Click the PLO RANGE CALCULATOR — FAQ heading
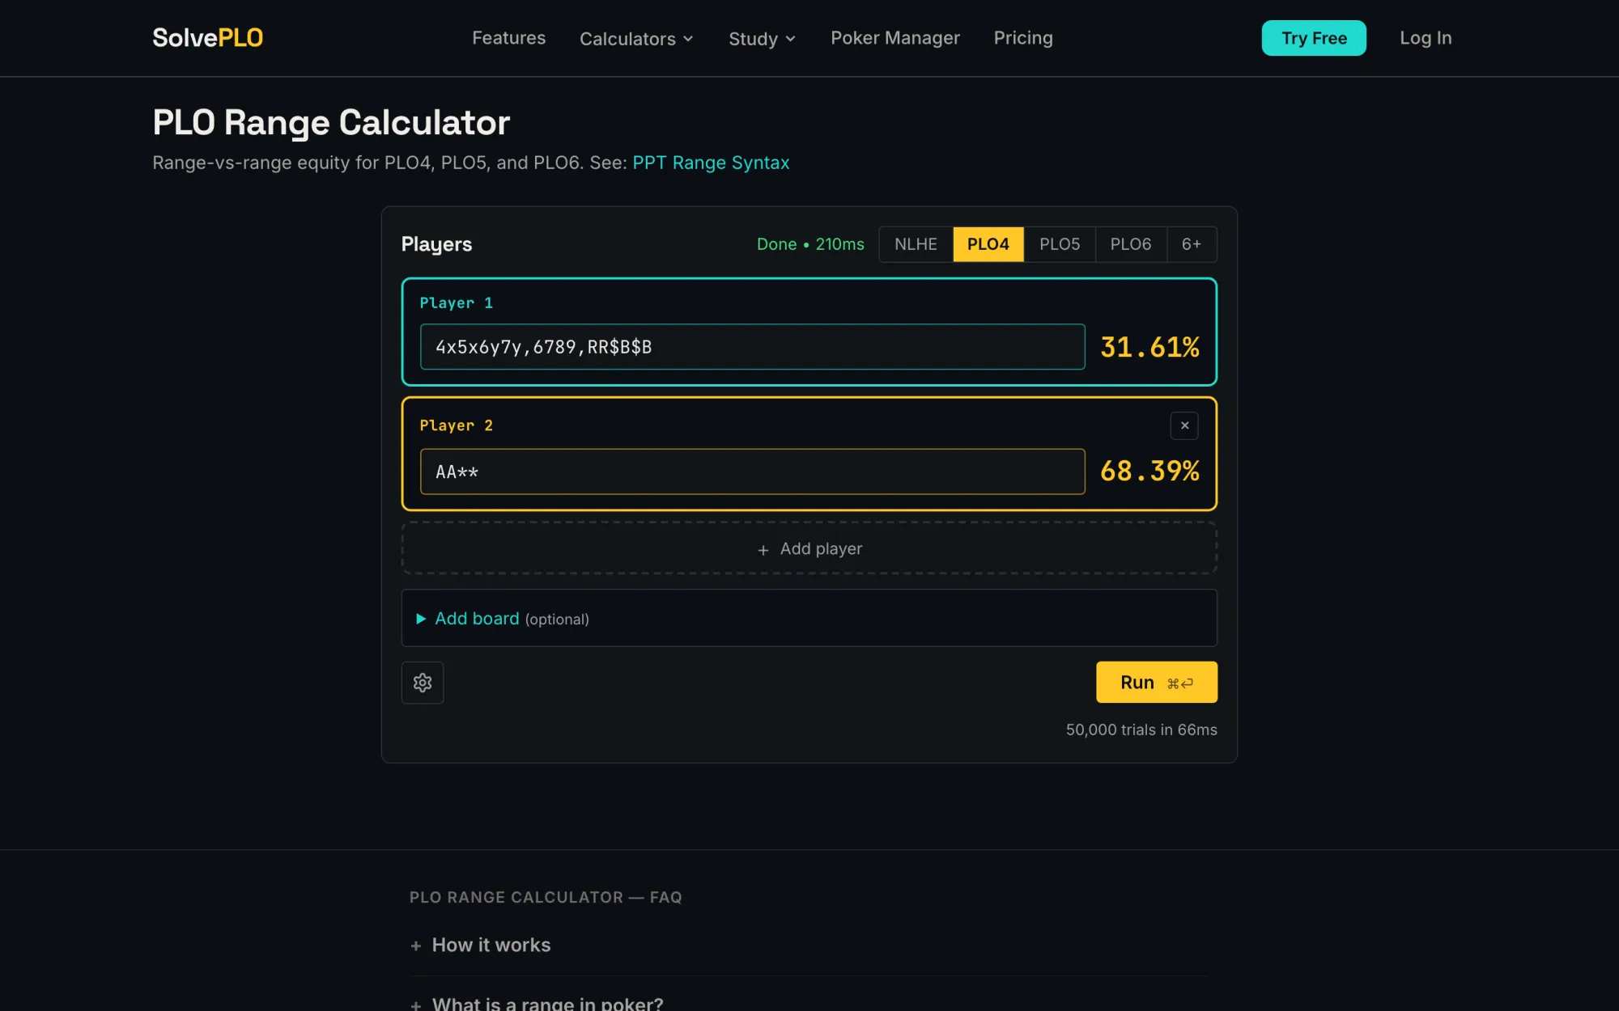Screen dimensions: 1619x1011 pos(546,897)
